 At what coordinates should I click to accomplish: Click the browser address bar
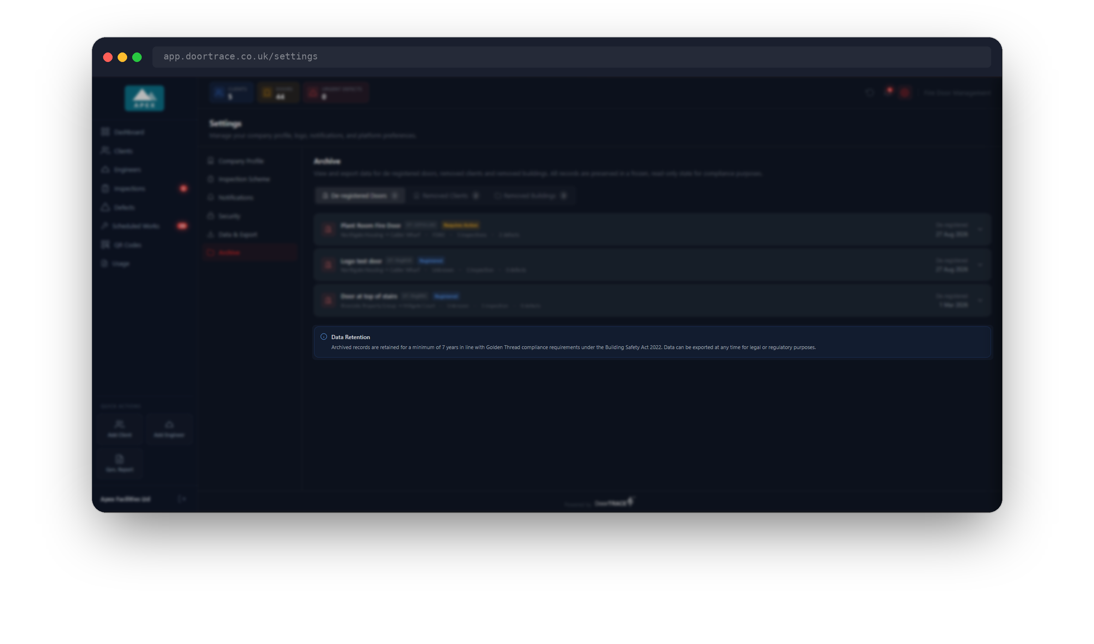[571, 57]
